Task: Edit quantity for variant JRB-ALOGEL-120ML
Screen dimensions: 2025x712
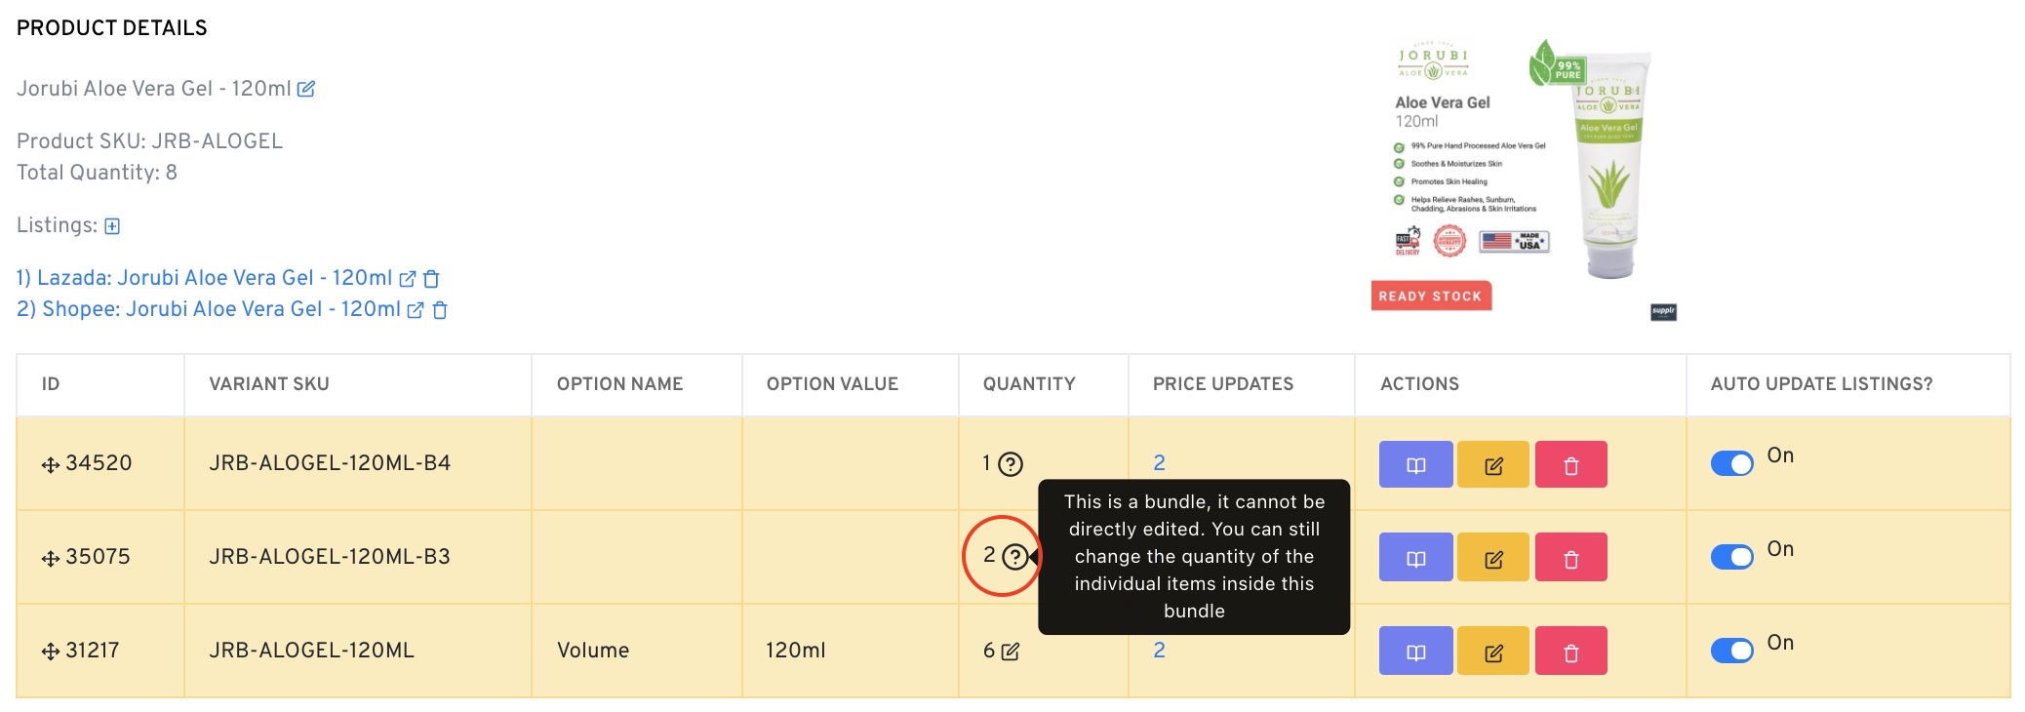Action: click(x=1009, y=650)
